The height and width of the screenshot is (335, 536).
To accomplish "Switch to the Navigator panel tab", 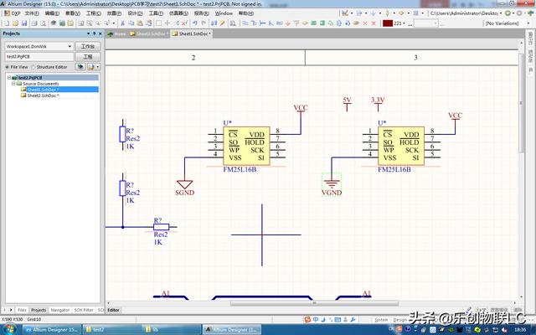I will tap(60, 310).
